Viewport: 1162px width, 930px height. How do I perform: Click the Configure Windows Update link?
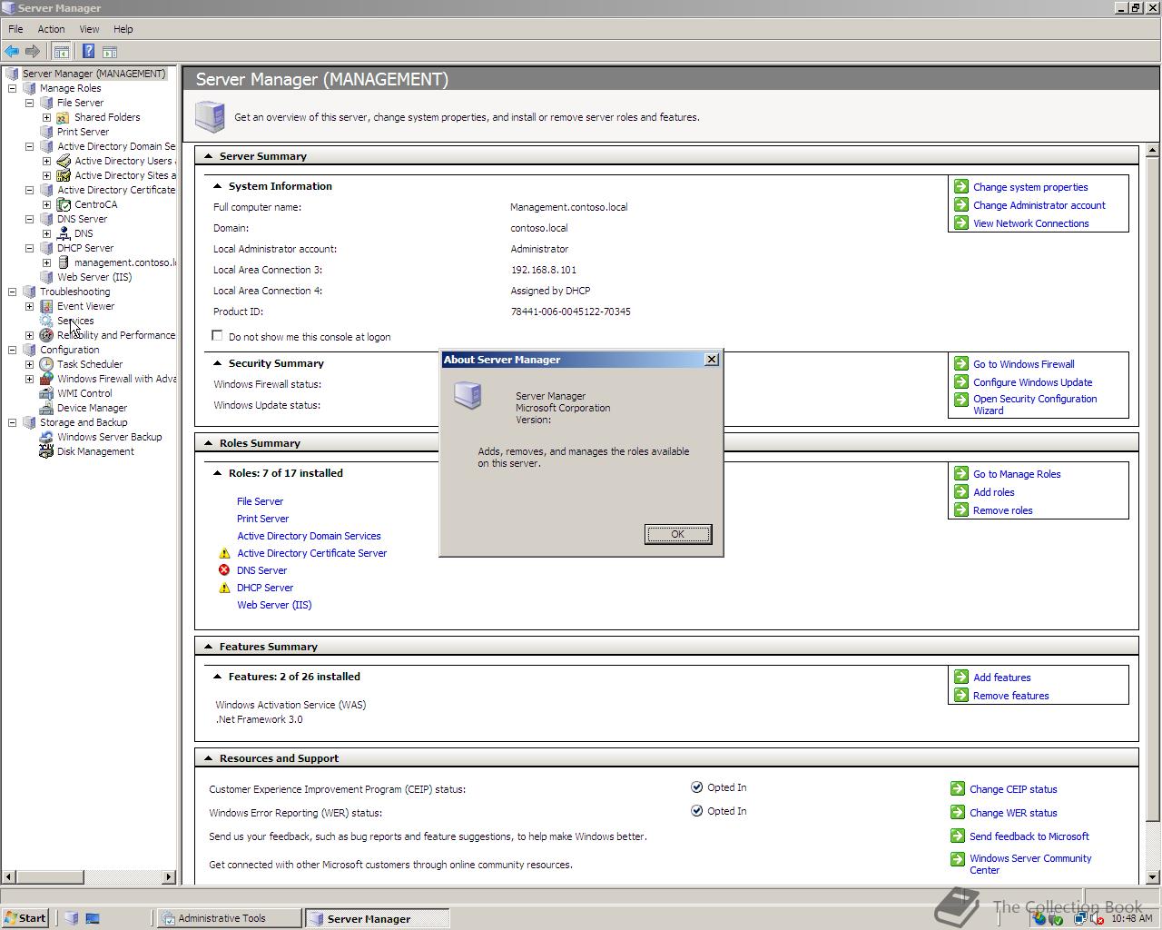tap(1033, 382)
